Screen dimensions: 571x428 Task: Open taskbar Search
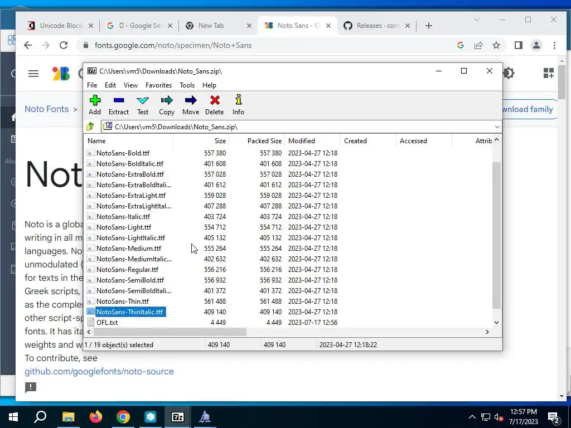40,417
